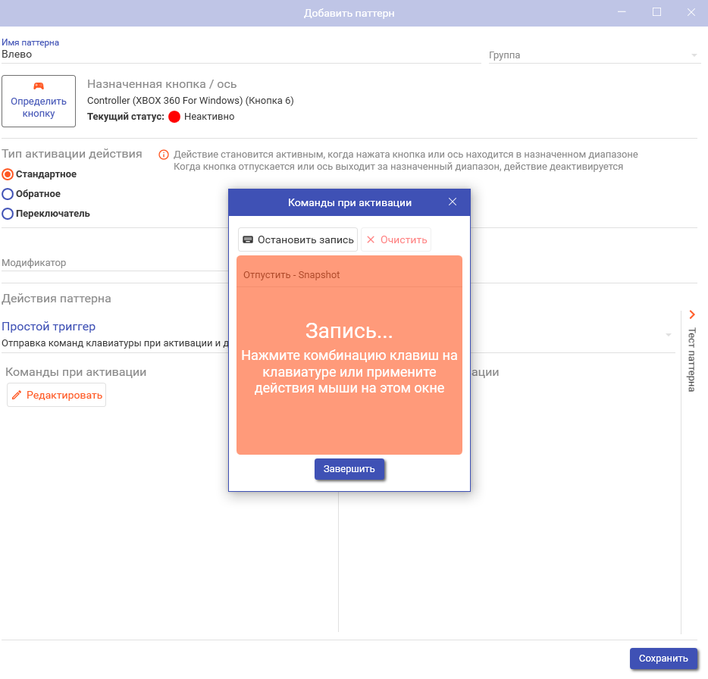Click the Имя паттерна text field
Image resolution: width=708 pixels, height=679 pixels.
240,55
